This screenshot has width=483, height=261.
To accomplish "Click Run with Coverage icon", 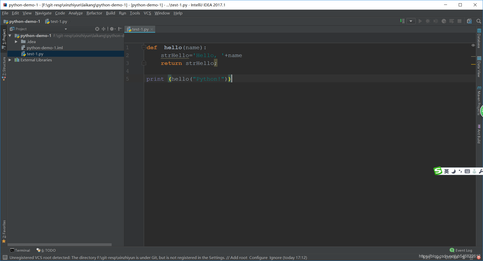I will pos(436,21).
